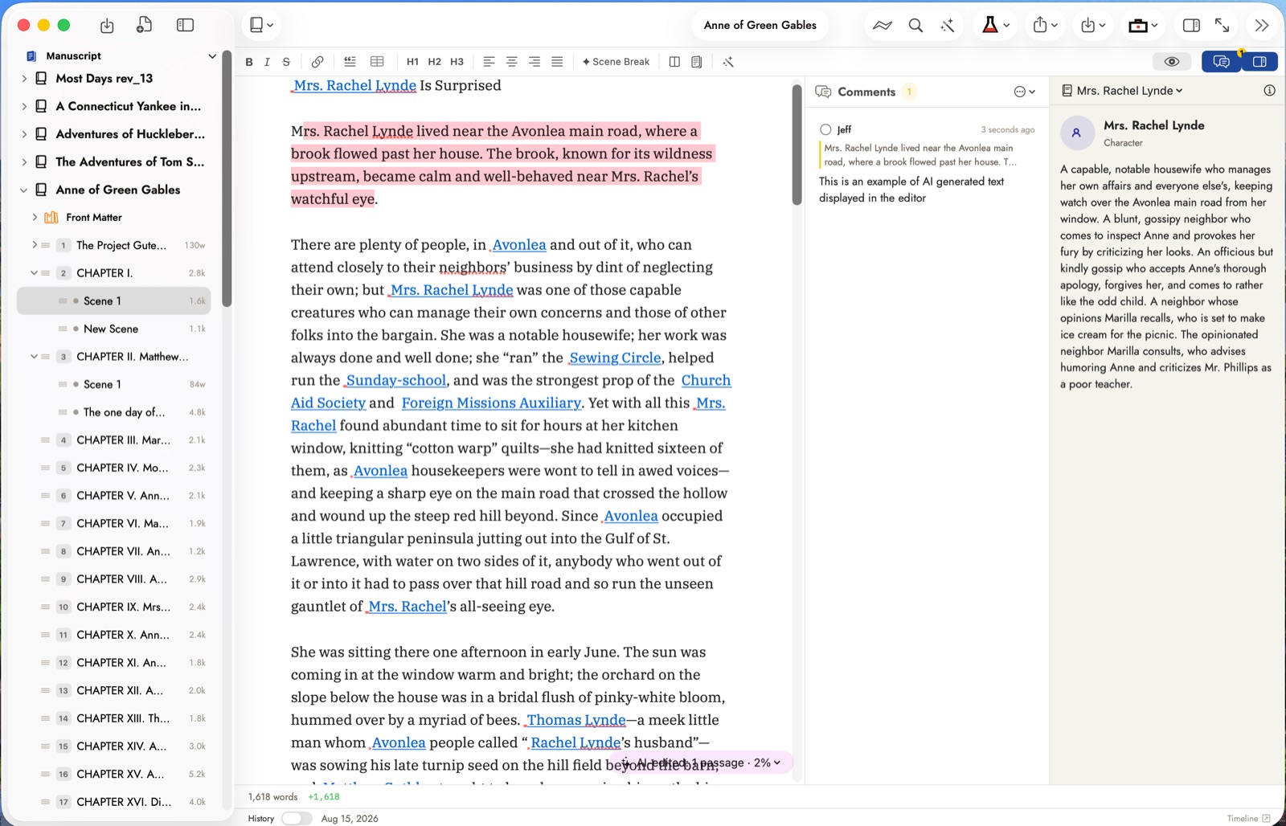Toggle the left sidebar panel icon
The height and width of the screenshot is (826, 1286).
point(185,26)
